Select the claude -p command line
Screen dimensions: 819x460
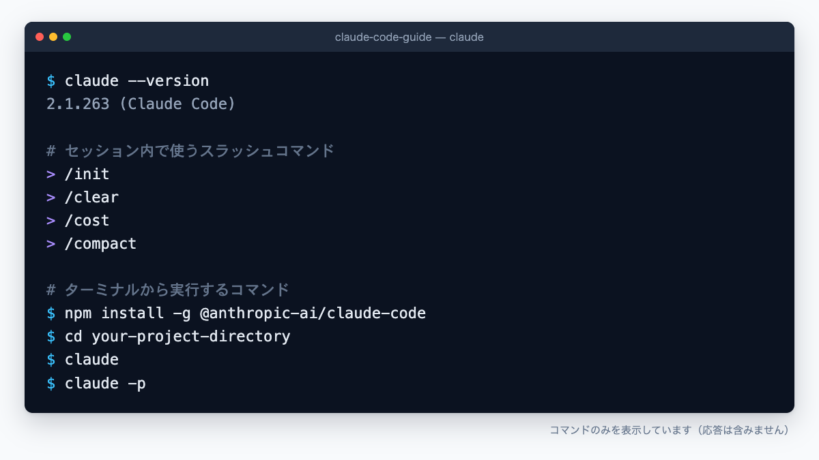[x=96, y=383]
